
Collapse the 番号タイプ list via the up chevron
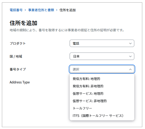tap(130, 69)
